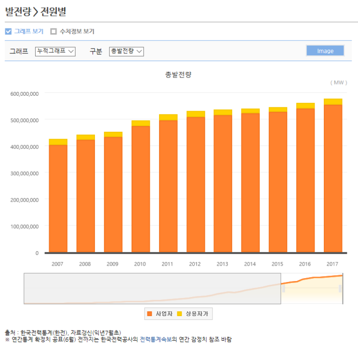Click the 2012 orange bar
The width and height of the screenshot is (358, 345).
196,185
